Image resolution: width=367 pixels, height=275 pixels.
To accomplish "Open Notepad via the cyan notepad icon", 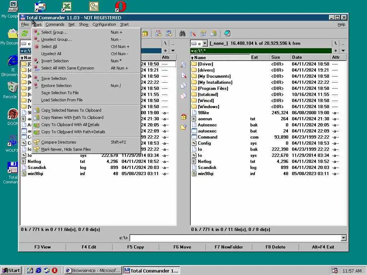I will point(227,33).
